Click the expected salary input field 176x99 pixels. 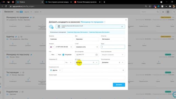tap(57, 62)
